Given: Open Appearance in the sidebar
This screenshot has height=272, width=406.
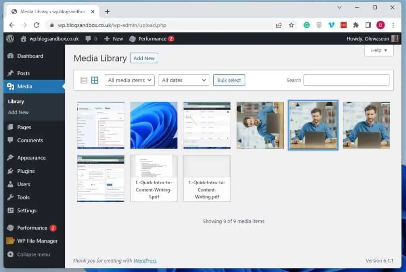Looking at the screenshot, I should (x=31, y=158).
